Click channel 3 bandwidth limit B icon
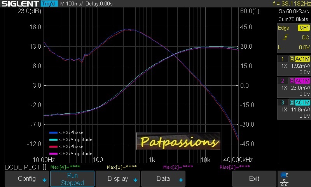Viewport: 311px width, 187px height. click(292, 102)
